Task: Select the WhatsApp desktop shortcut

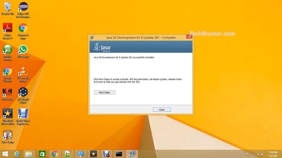Action: coord(23,51)
